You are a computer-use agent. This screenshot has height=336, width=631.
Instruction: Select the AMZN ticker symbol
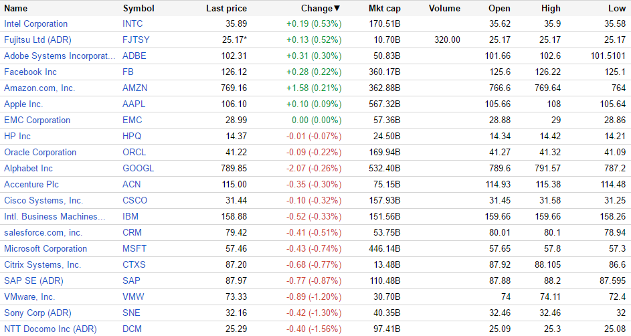(x=135, y=88)
